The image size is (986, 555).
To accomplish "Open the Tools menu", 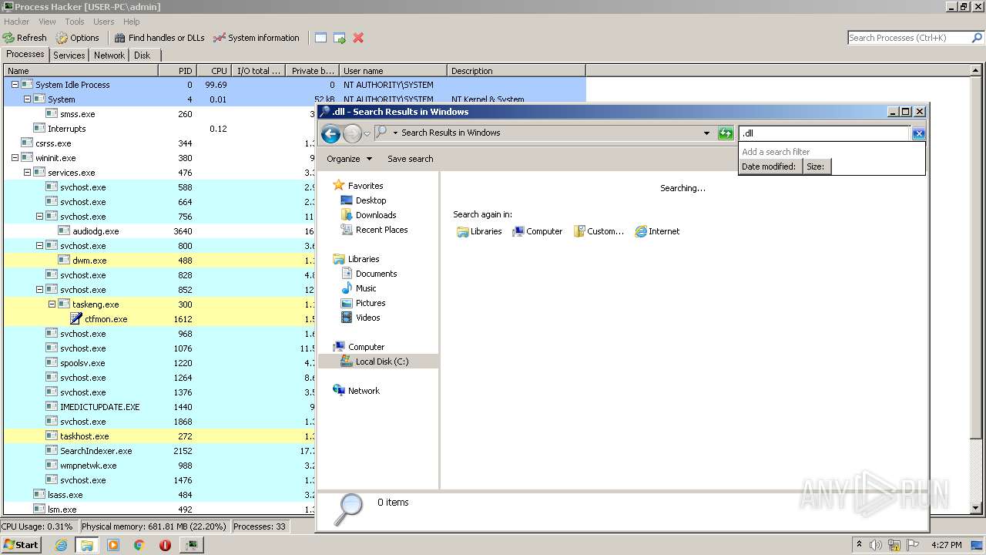I will coord(75,22).
